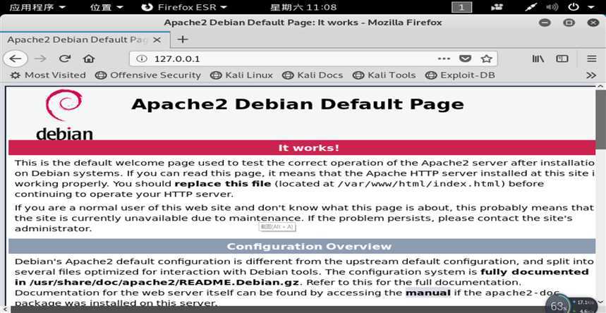Maximize the Firefox window
The height and width of the screenshot is (313, 606).
coord(569,23)
